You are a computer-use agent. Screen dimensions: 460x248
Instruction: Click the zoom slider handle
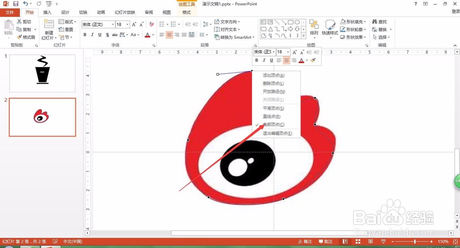pos(414,242)
